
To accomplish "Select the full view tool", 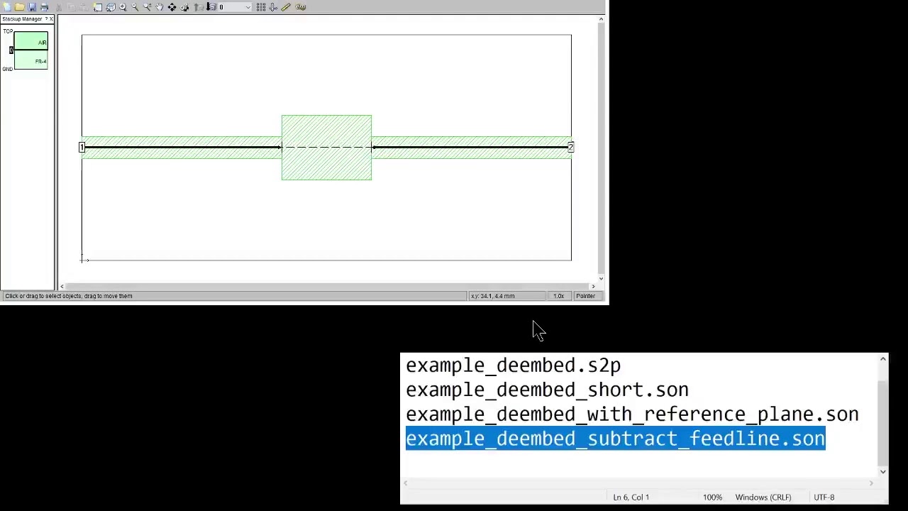I will [x=98, y=7].
